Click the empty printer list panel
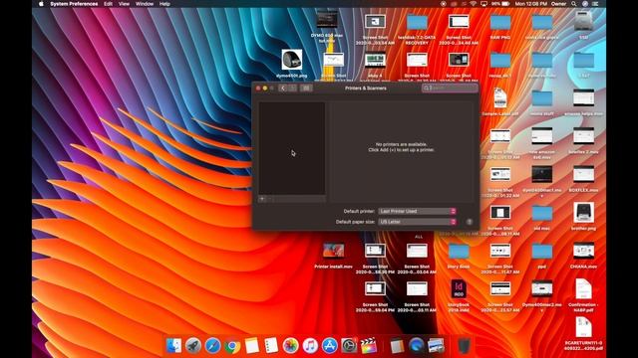The width and height of the screenshot is (638, 358). click(292, 148)
